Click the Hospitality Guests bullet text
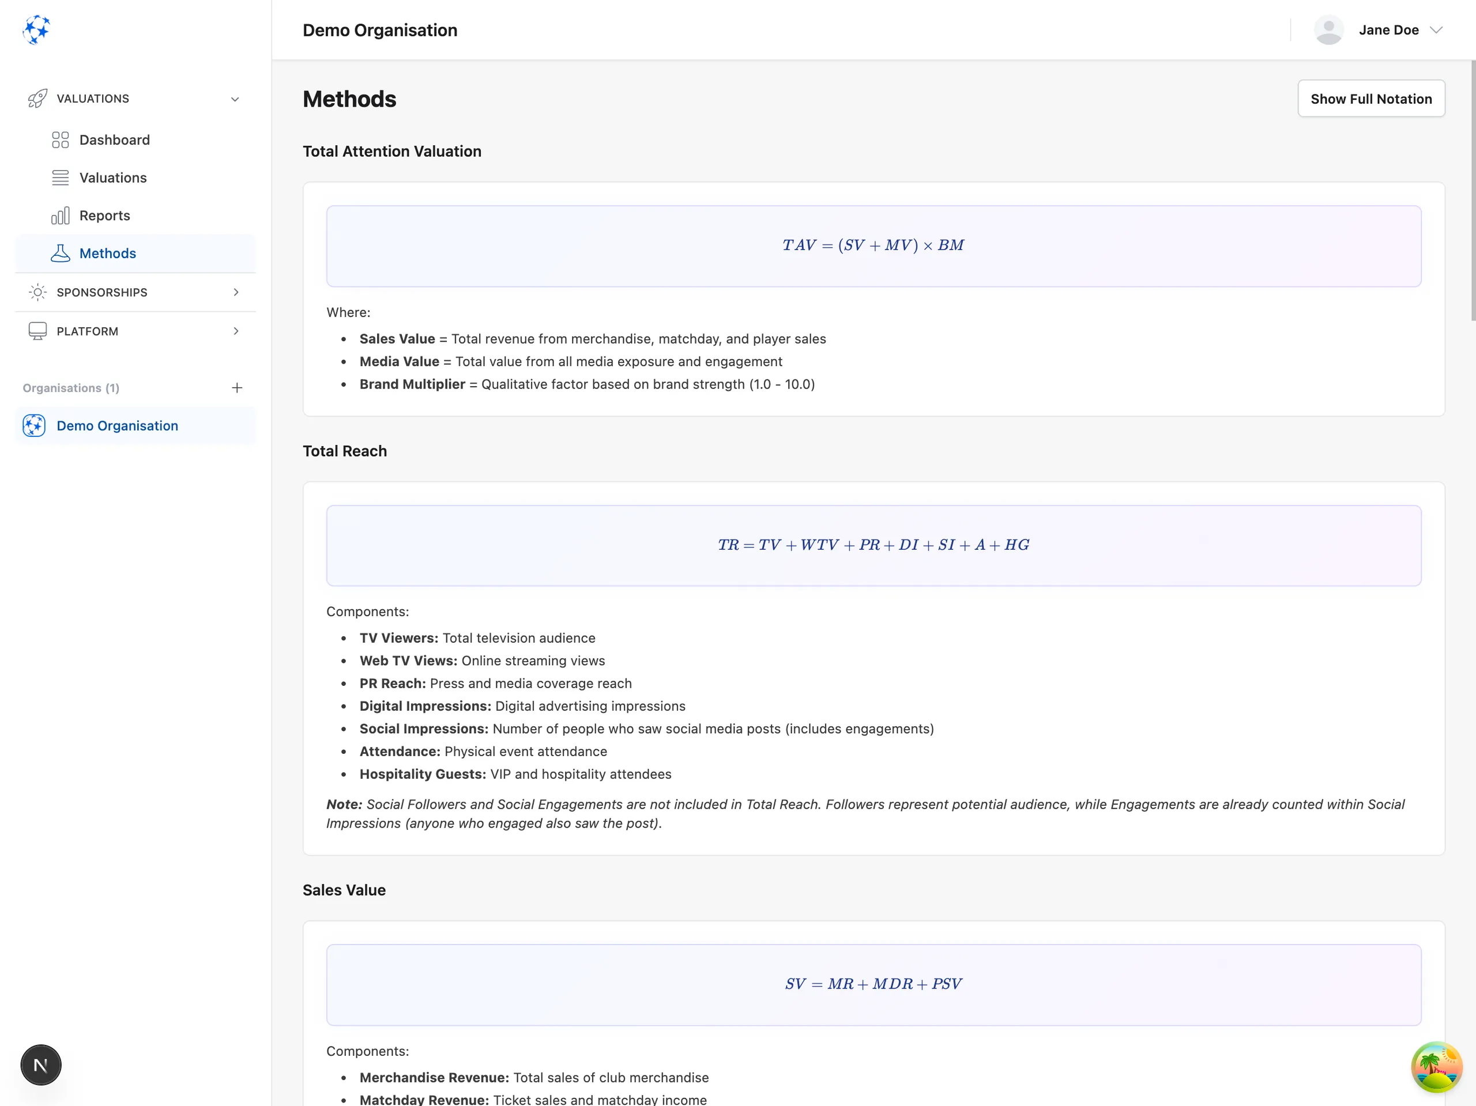The height and width of the screenshot is (1106, 1476). (x=515, y=774)
